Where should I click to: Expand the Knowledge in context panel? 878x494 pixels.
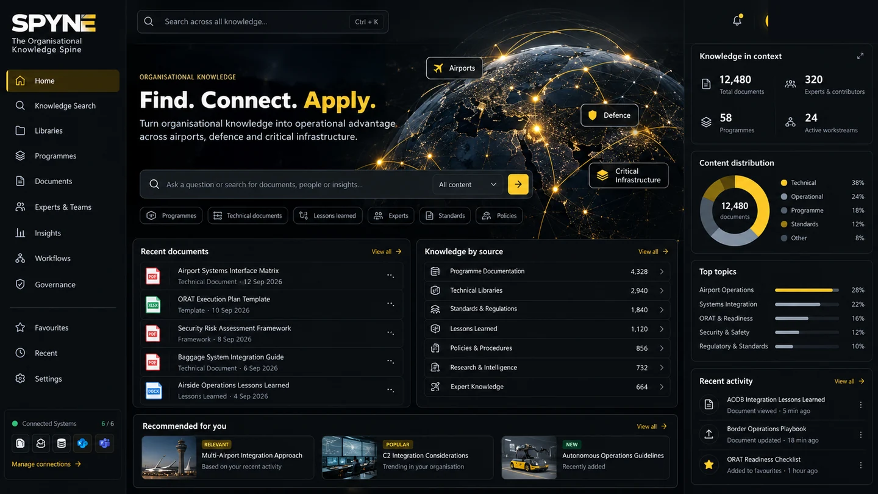860,56
